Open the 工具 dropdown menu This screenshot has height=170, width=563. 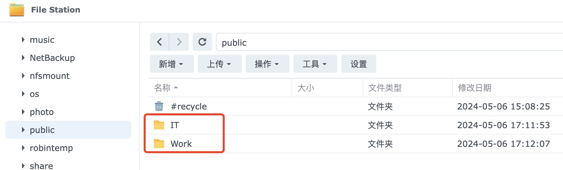315,64
